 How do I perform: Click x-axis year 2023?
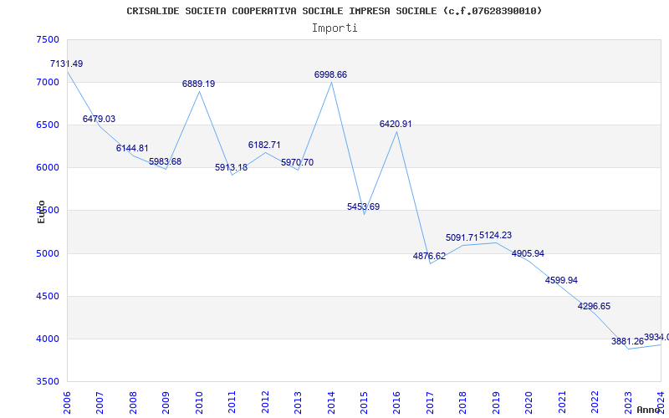pos(629,402)
